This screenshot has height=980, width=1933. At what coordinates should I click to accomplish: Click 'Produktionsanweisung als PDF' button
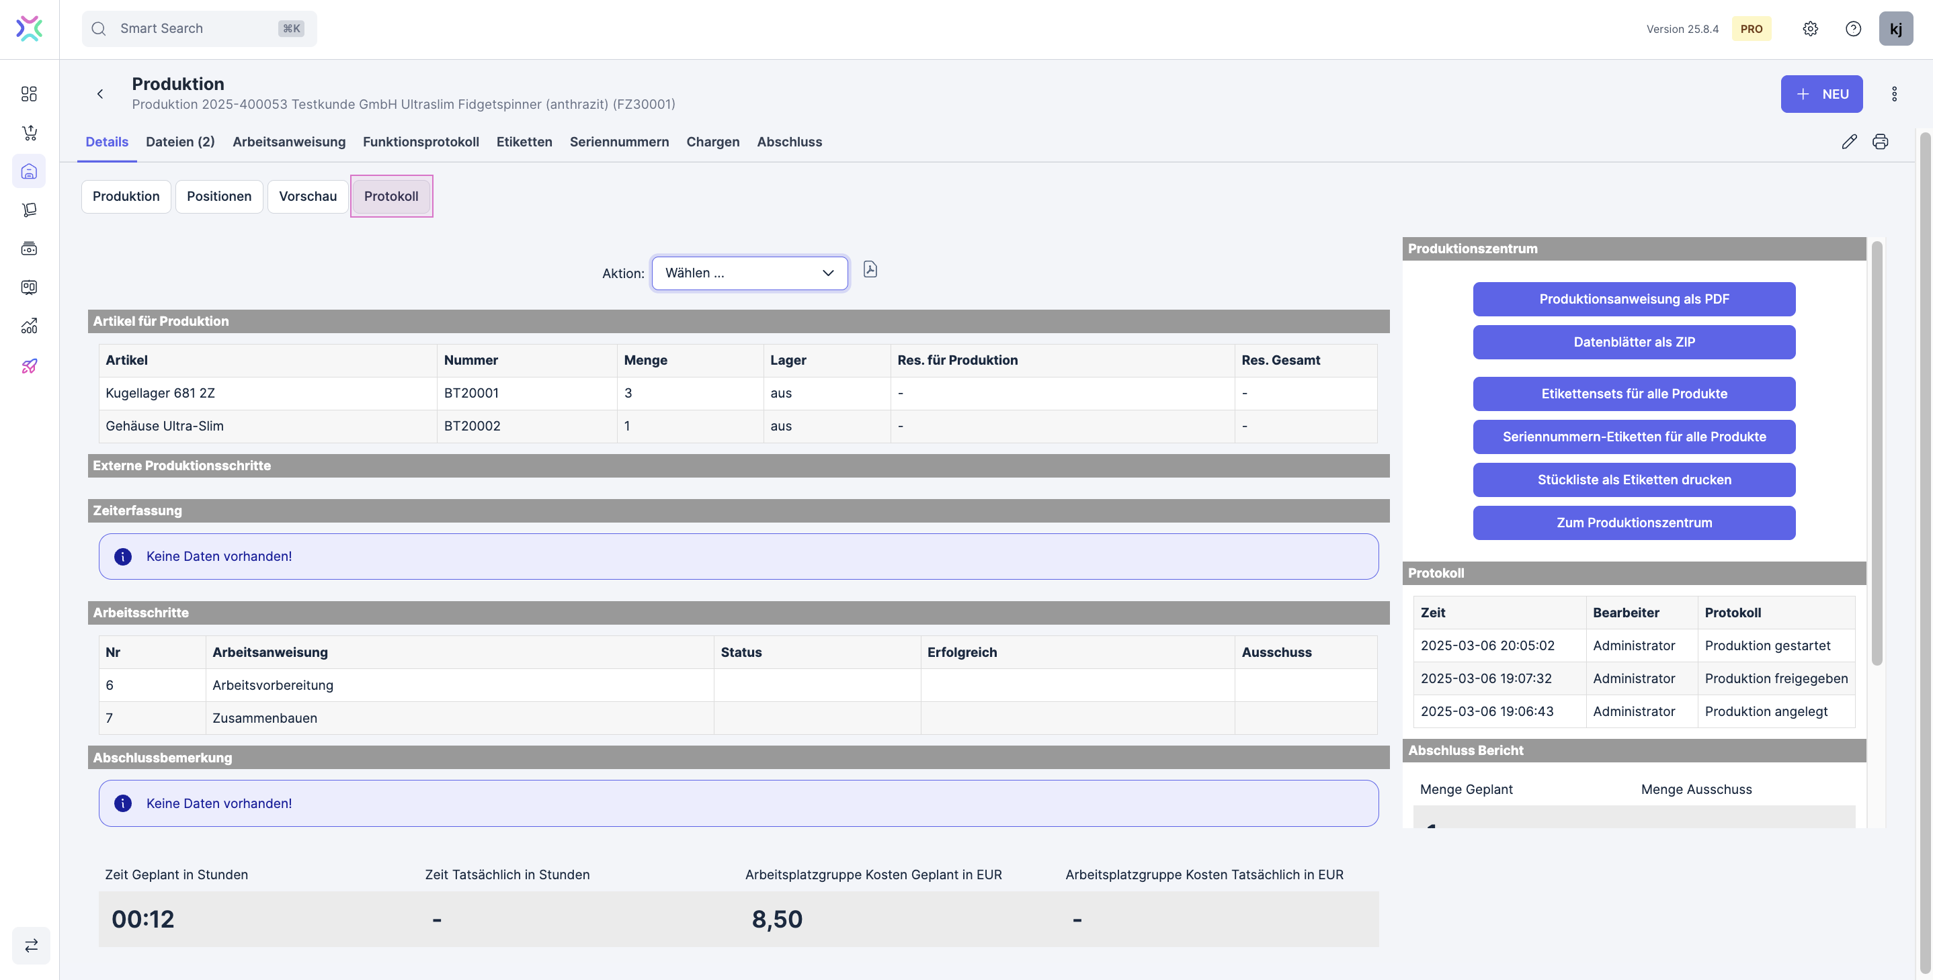[1634, 299]
